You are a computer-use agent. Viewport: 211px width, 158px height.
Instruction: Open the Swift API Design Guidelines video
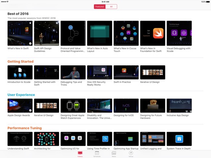(x=47, y=33)
